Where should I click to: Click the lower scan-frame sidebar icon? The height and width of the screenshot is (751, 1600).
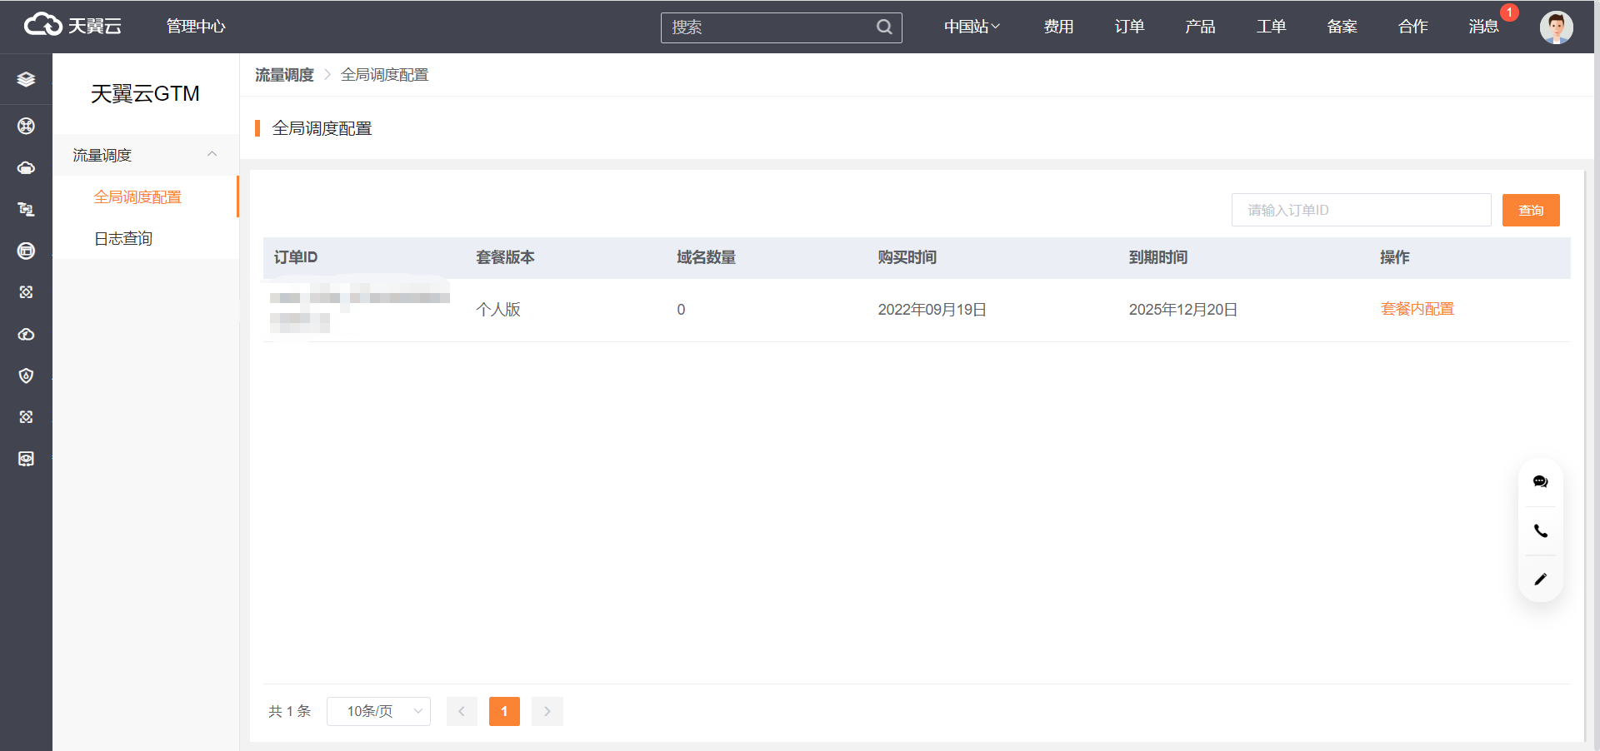(x=26, y=417)
